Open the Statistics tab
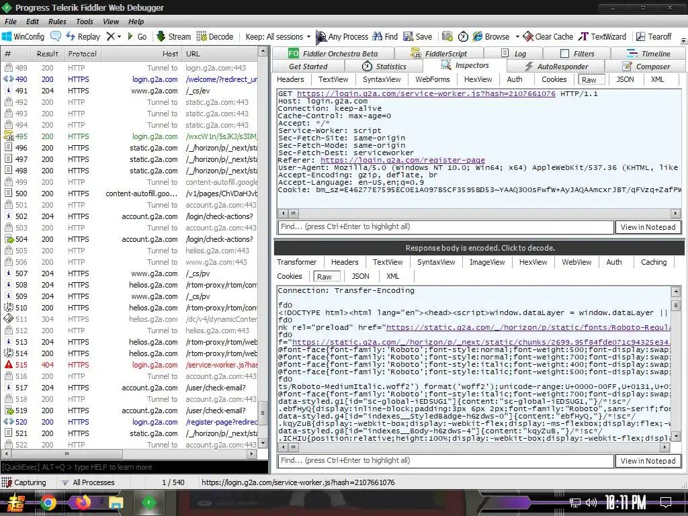 (384, 67)
